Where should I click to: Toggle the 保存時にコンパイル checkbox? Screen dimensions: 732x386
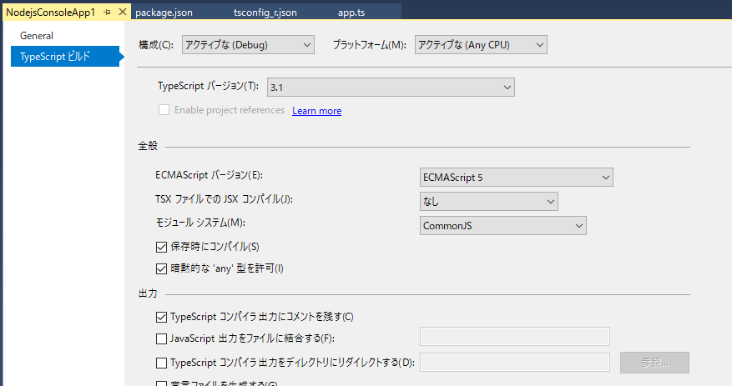[x=162, y=247]
